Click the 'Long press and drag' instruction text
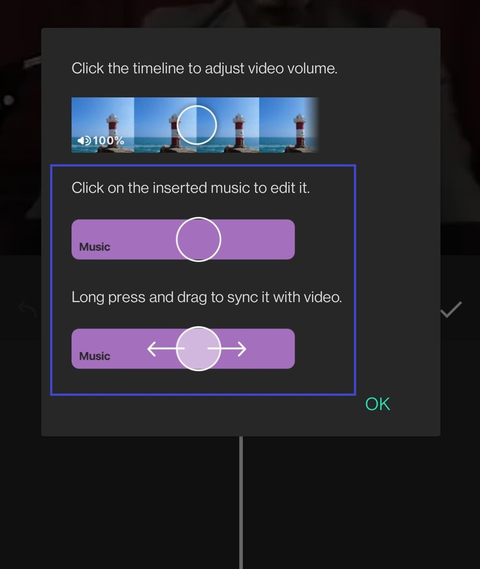The height and width of the screenshot is (569, 480). tap(207, 297)
